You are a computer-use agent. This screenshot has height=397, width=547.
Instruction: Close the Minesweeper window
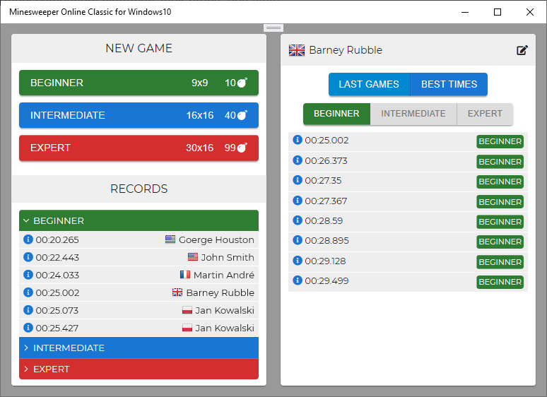tap(530, 12)
